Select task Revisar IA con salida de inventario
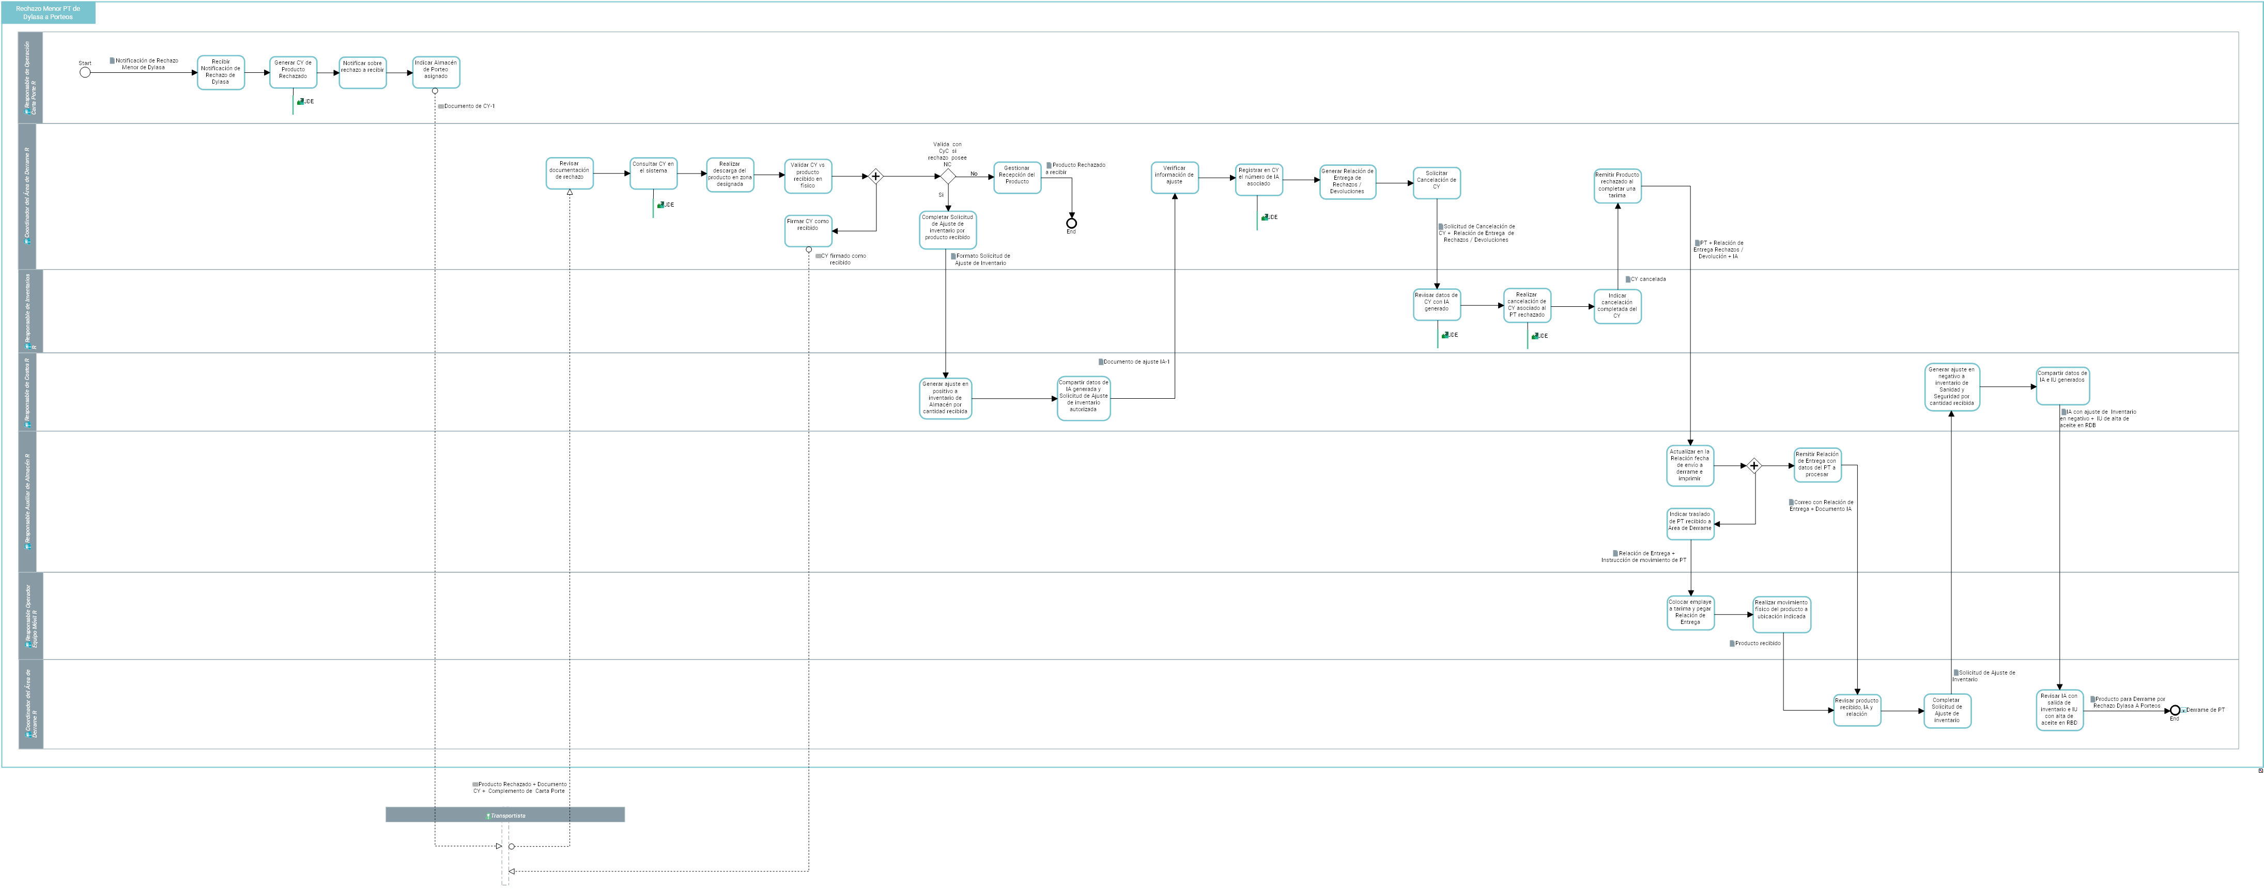This screenshot has width=2264, height=891. 2060,710
